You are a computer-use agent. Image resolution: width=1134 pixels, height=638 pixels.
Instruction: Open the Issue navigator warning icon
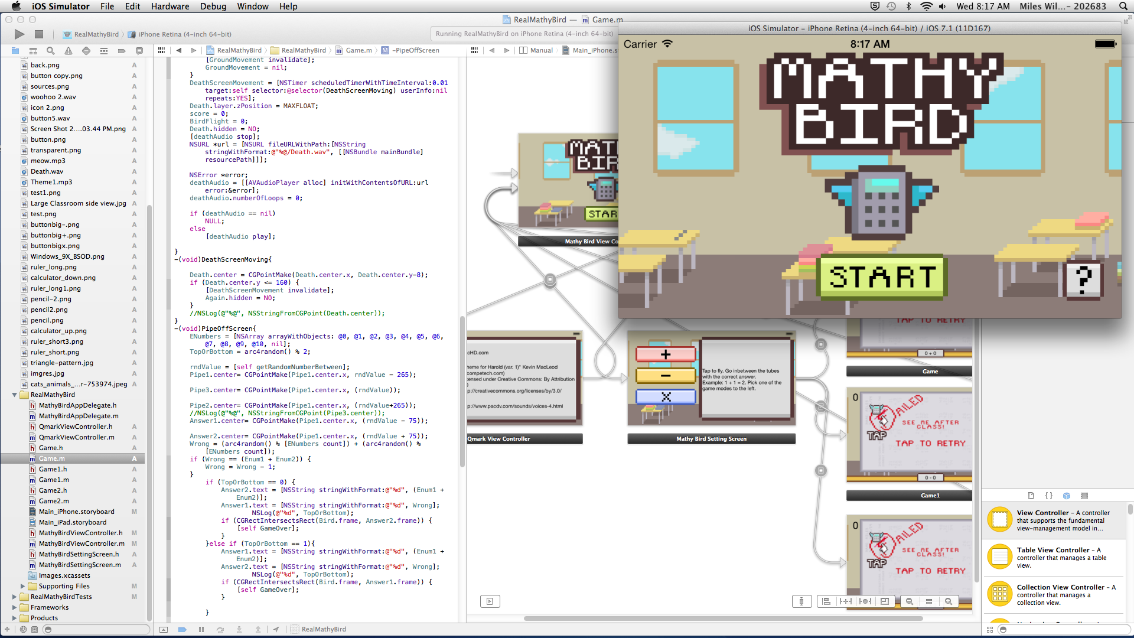pyautogui.click(x=69, y=51)
